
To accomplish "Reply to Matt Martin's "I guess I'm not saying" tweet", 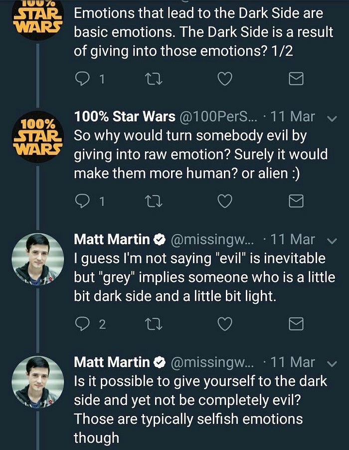I will click(82, 324).
